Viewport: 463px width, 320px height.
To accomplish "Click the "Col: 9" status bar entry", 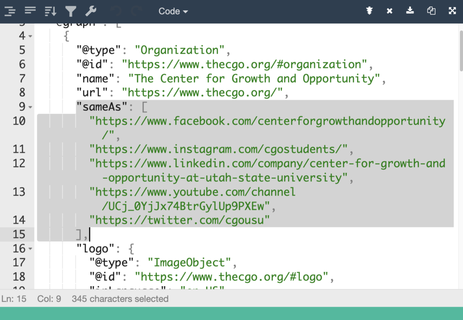I will (x=49, y=299).
